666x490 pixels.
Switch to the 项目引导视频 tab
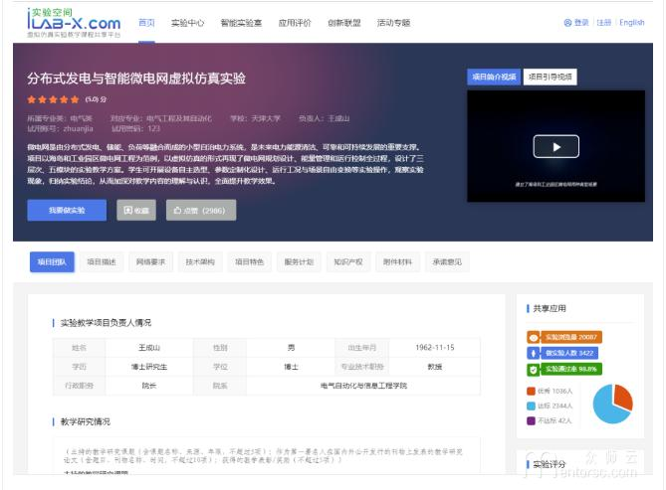[551, 77]
